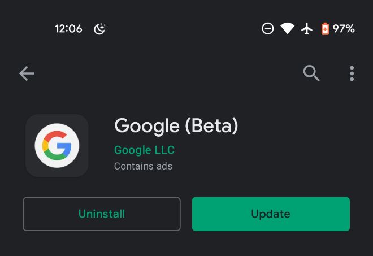Tap the Bedtime mode moon icon

coord(99,29)
